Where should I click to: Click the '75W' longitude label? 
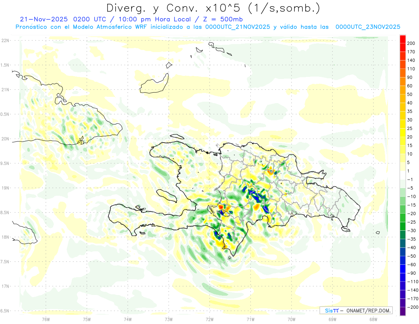(x=87, y=319)
